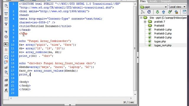Open the pipit site dropdown
The width and height of the screenshot is (189, 106).
click(154, 7)
